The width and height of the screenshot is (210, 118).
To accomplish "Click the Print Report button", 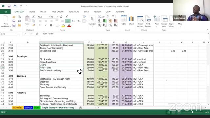I will [148, 21].
